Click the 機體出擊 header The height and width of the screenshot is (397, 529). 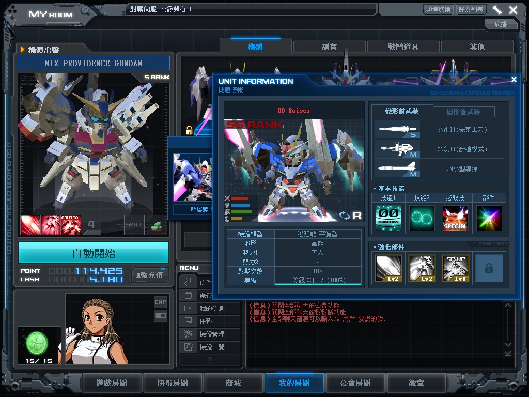tap(44, 50)
